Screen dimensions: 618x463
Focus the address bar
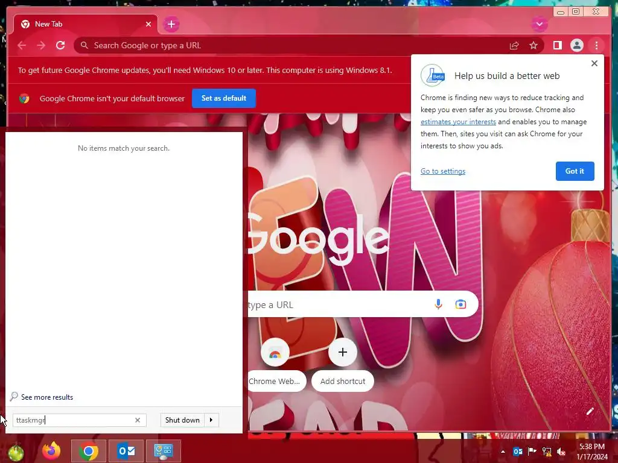pos(291,46)
